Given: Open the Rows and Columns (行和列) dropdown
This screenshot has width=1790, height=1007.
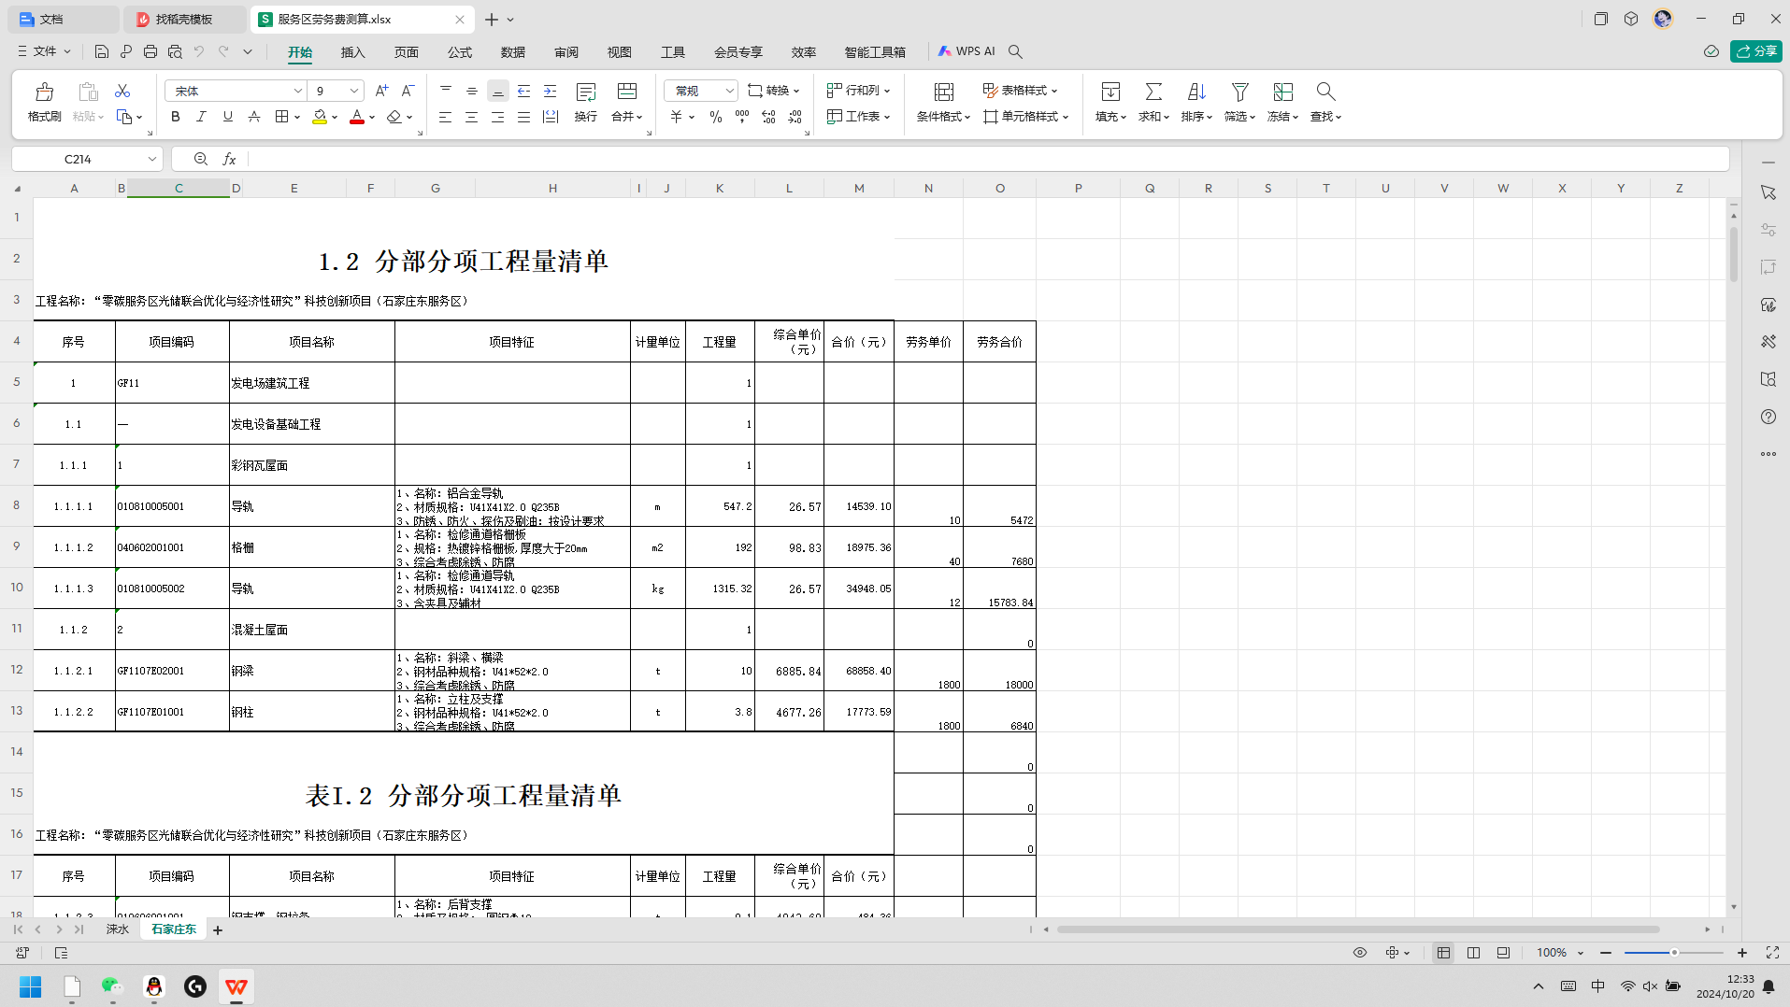Looking at the screenshot, I should pos(859,91).
